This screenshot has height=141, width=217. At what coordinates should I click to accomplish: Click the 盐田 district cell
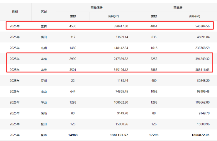(x=44, y=124)
